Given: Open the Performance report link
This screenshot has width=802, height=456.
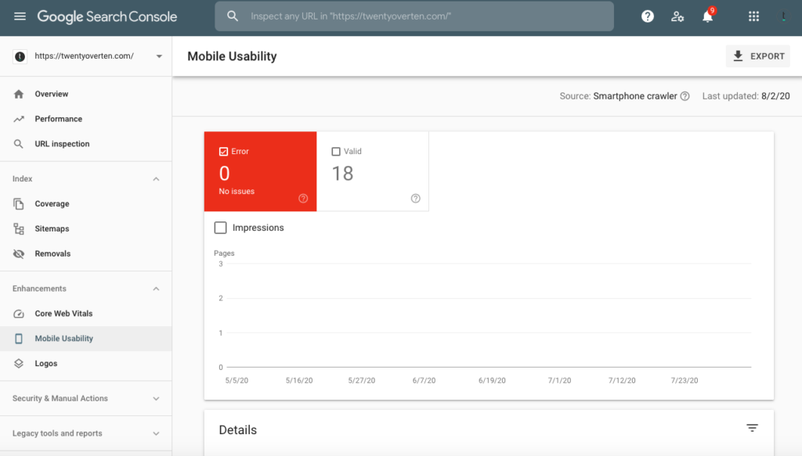Looking at the screenshot, I should (58, 119).
